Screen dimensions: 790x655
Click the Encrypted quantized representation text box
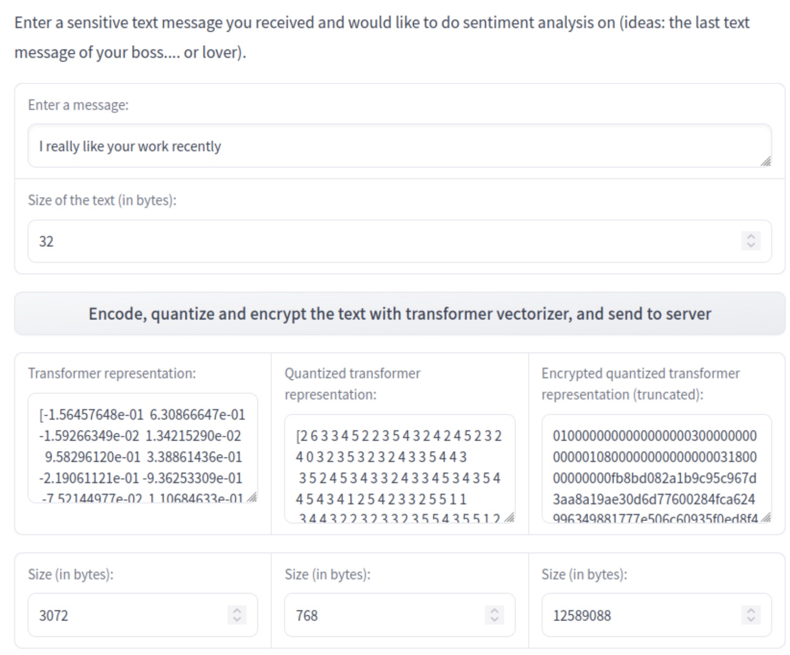tap(656, 468)
